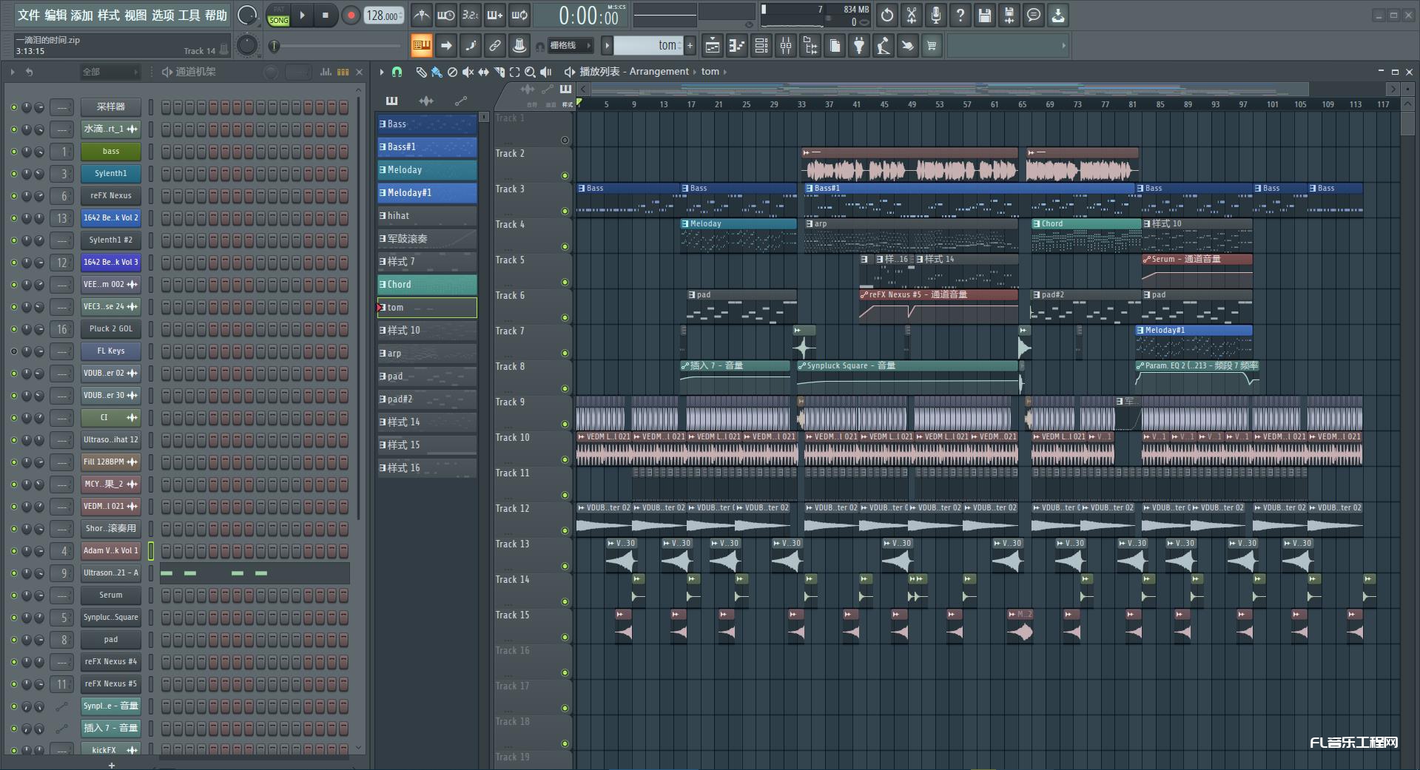The image size is (1420, 770).
Task: Mute the bass channel via its green LED
Action: coord(14,152)
